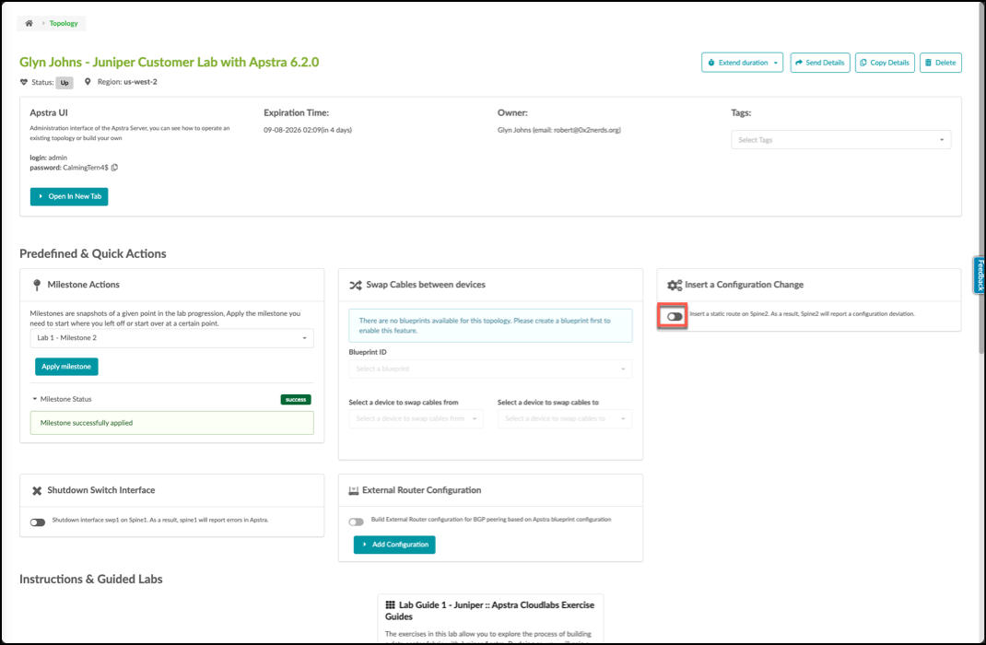Screen dimensions: 986x645
Task: Click the region value "us-west-2"
Action: point(140,82)
